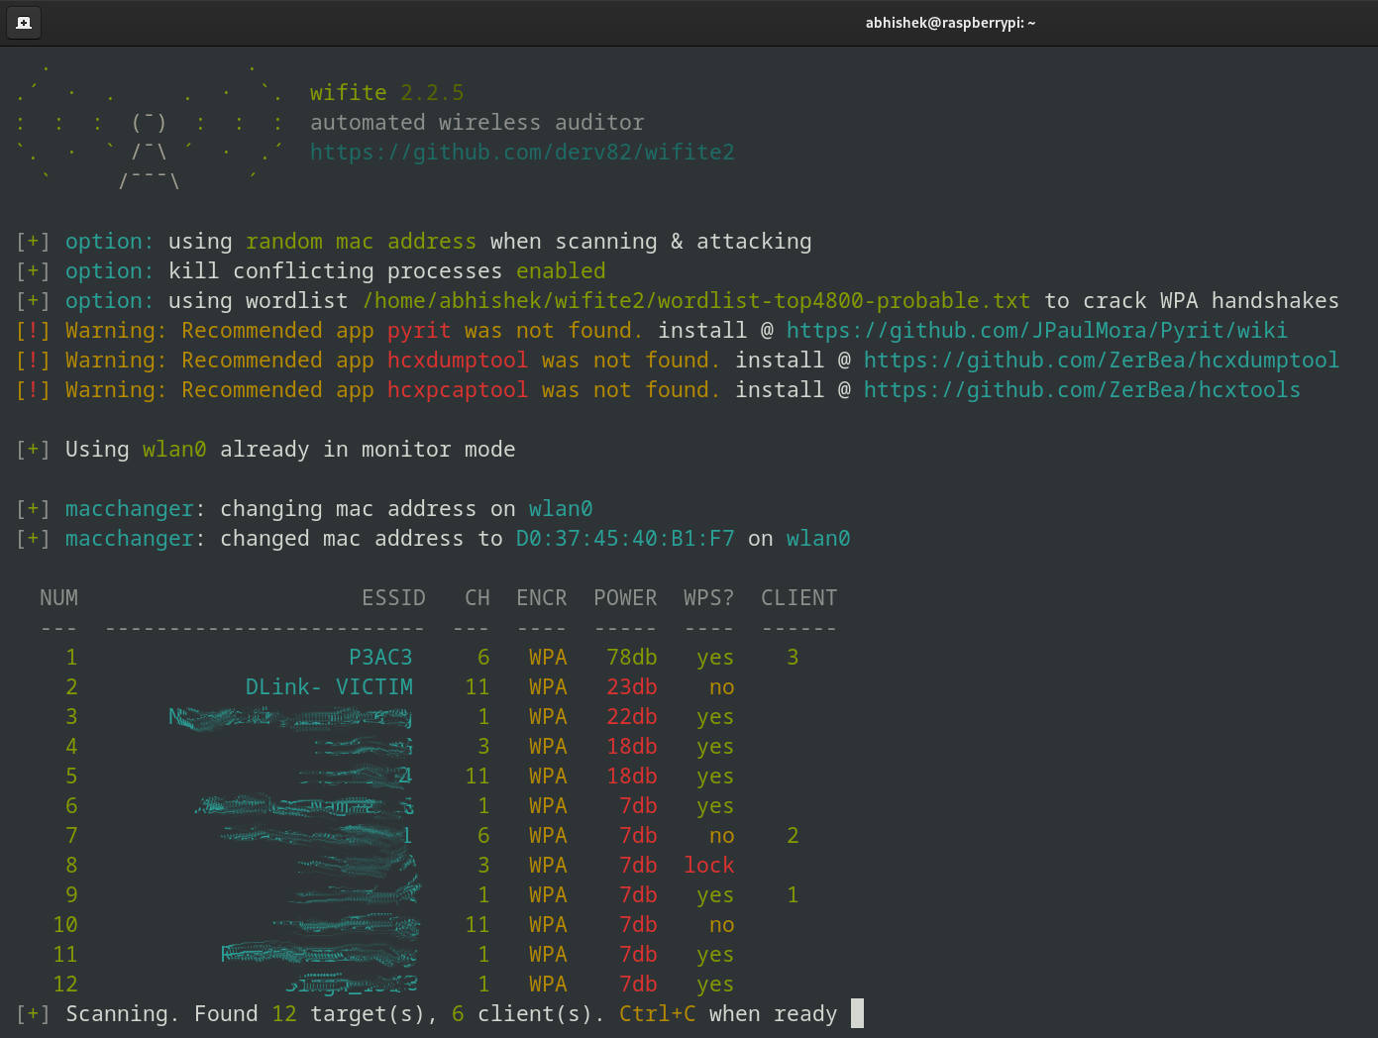1378x1038 pixels.
Task: Open the ZerBea hcxtools GitHub link
Action: tap(1082, 389)
